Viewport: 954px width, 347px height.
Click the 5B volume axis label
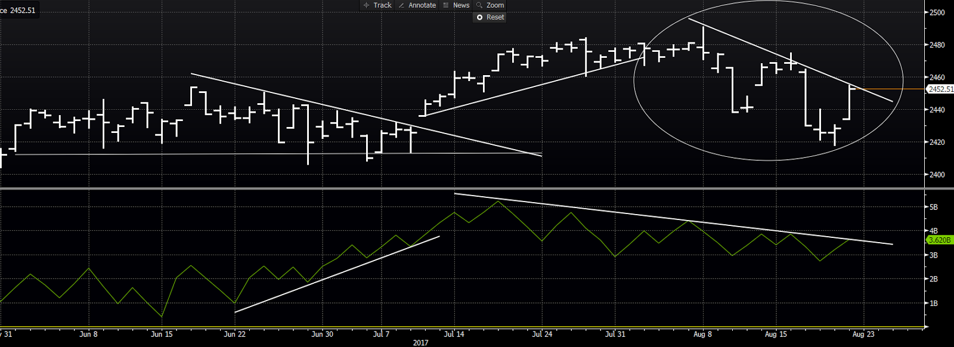coord(934,207)
